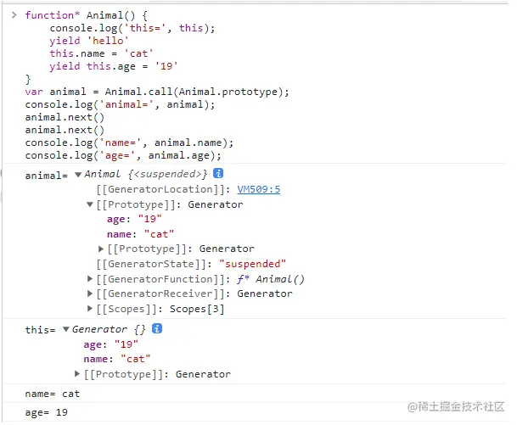Click the function* Animal() code line

(87, 15)
